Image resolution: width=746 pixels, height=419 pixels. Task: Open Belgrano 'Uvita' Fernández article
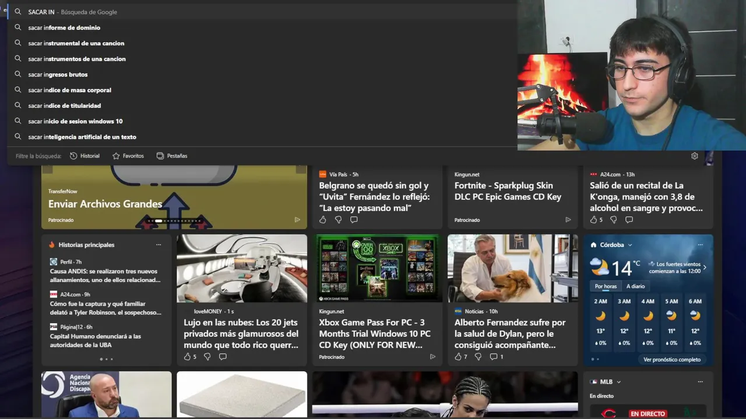374,197
